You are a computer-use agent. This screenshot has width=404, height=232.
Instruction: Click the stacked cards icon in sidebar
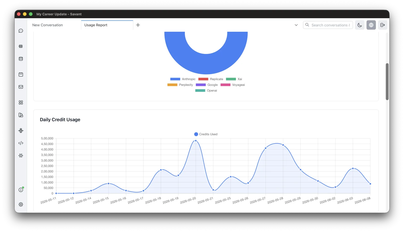click(21, 46)
